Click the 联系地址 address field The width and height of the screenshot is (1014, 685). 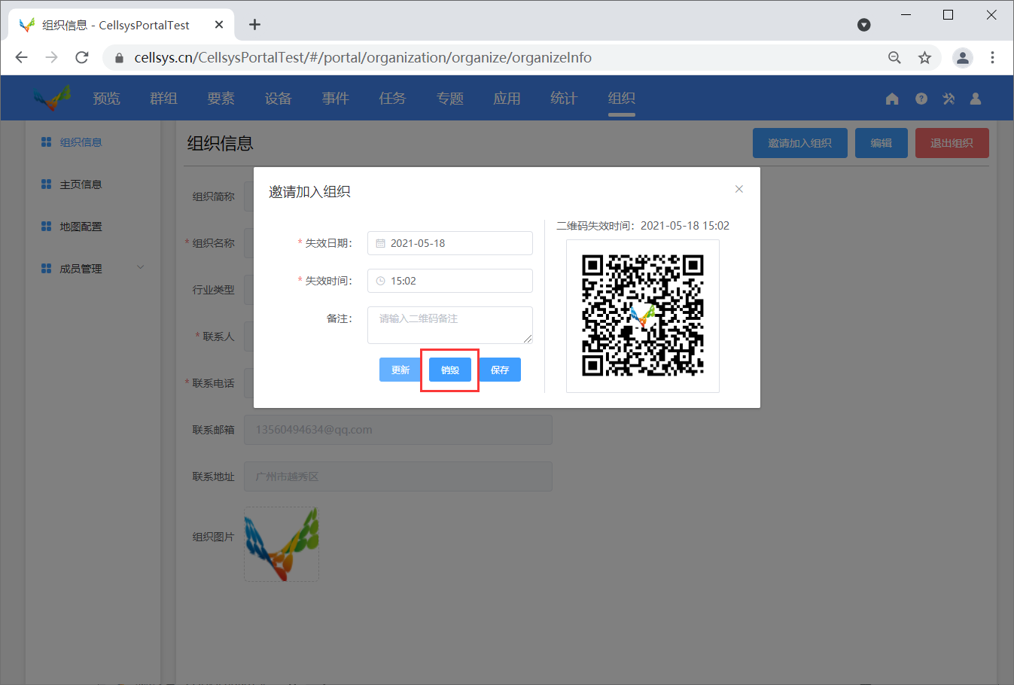398,476
